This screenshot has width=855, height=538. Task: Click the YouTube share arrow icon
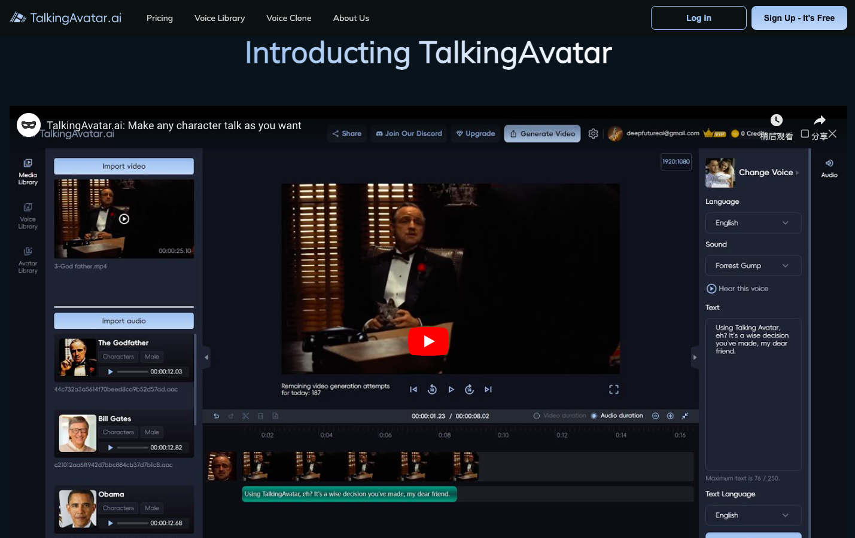click(x=820, y=120)
